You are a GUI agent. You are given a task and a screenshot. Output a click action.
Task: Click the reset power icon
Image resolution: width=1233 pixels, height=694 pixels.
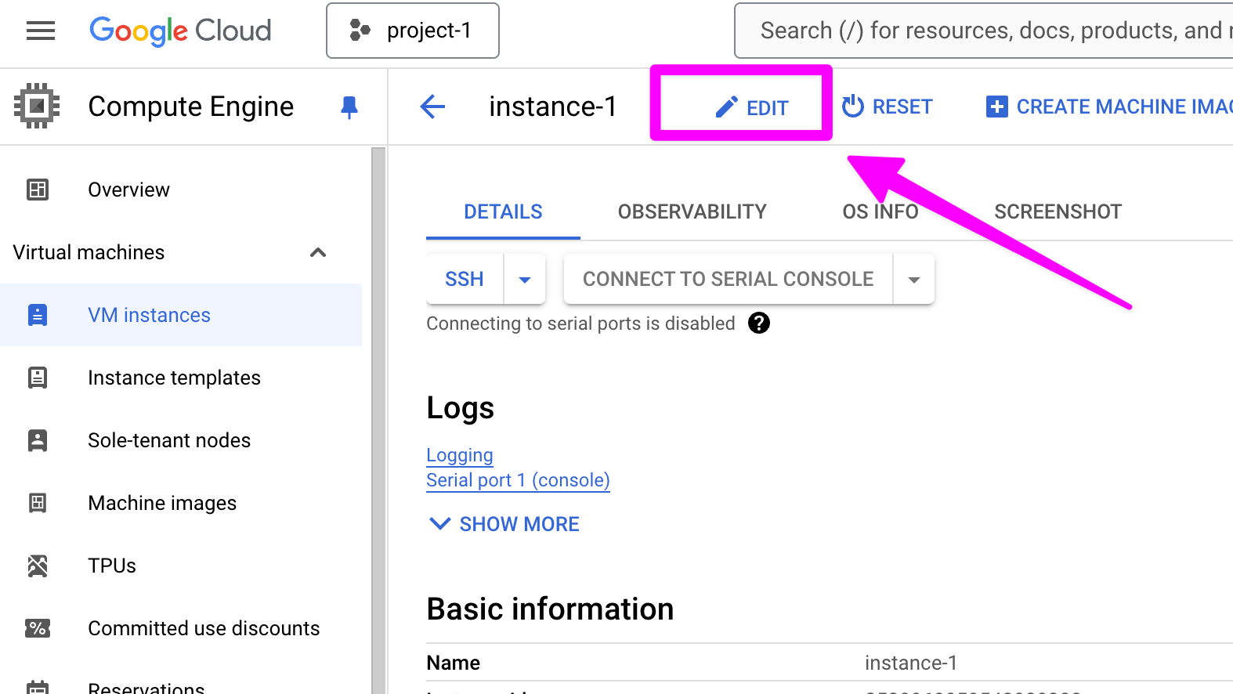[853, 107]
